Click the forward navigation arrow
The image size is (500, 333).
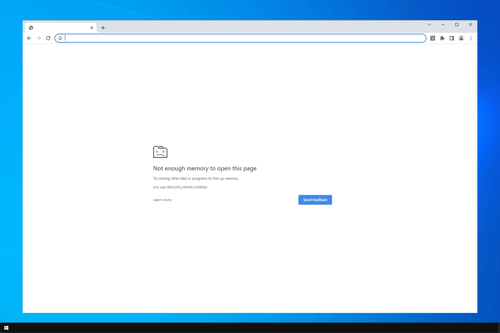click(x=39, y=38)
